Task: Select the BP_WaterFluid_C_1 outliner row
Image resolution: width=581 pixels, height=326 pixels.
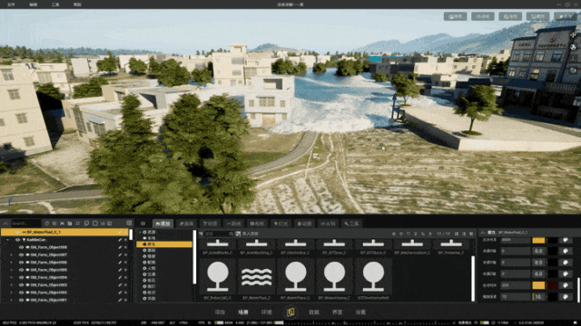Action: 65,232
